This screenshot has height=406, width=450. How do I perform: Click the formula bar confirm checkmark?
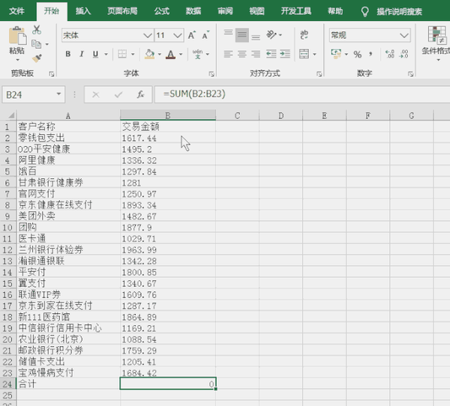point(118,94)
